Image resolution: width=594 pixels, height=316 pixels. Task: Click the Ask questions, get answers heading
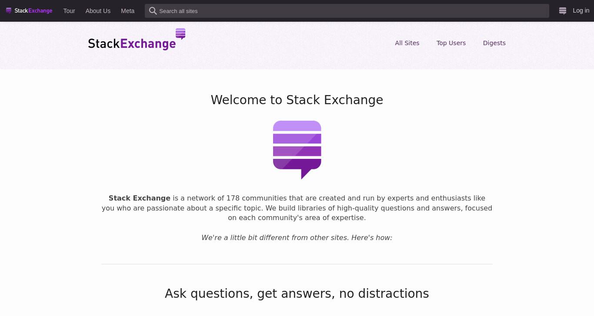point(297,293)
